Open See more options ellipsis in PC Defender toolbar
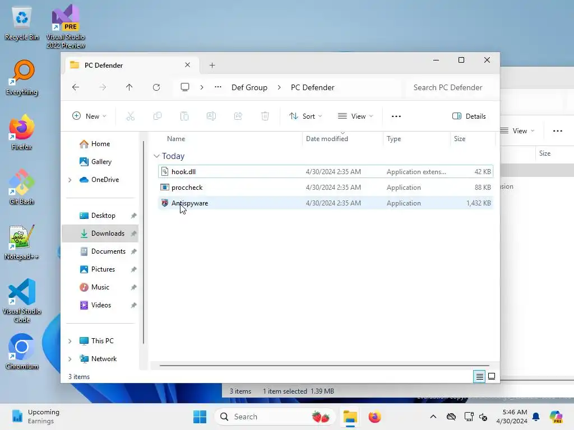Screen dimensions: 574x430 coord(396,116)
